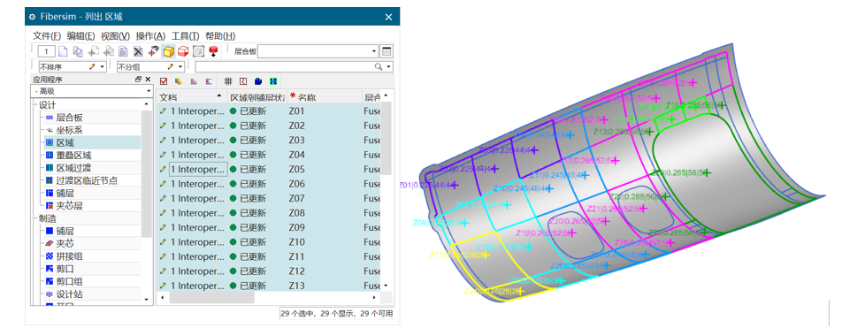
Task: Open the 工具(T) menu
Action: 186,36
